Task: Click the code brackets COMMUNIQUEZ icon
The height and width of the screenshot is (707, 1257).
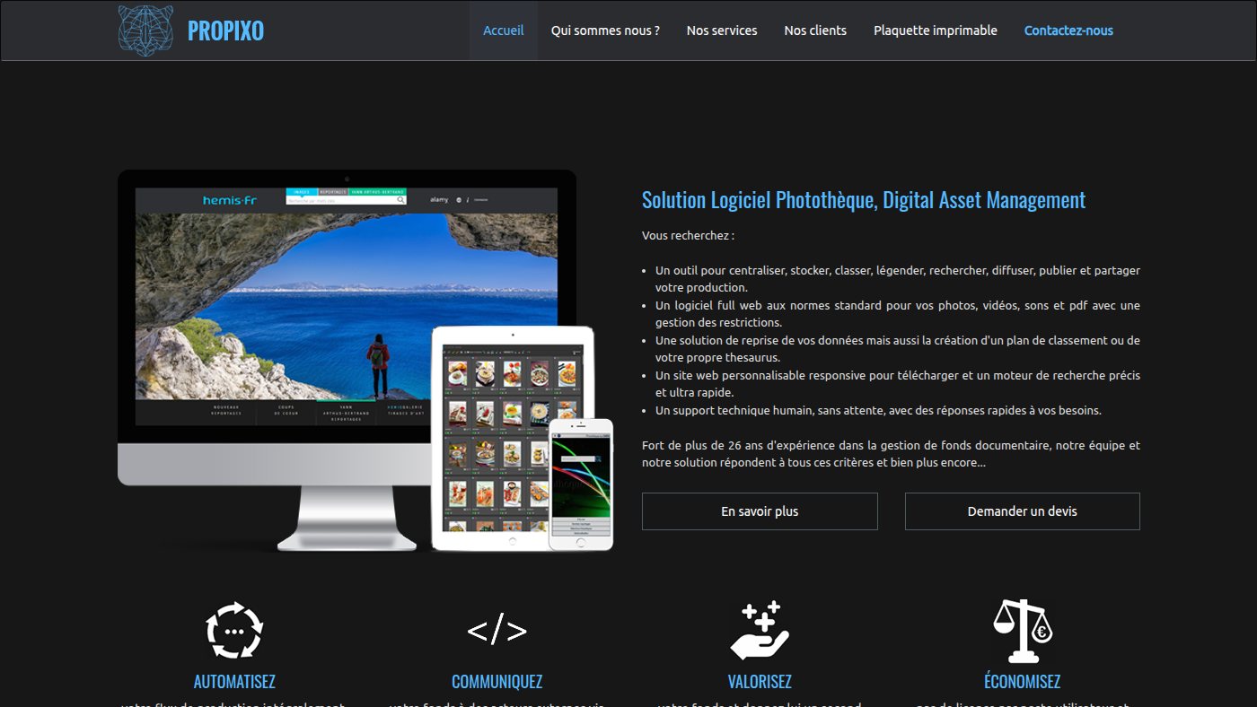Action: pos(497,631)
